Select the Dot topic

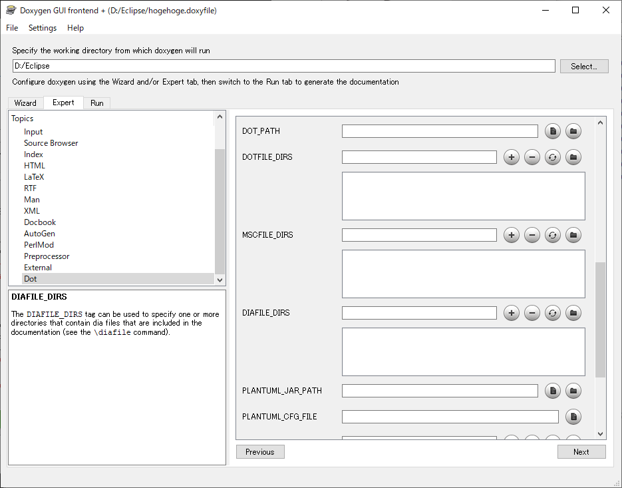(118, 279)
